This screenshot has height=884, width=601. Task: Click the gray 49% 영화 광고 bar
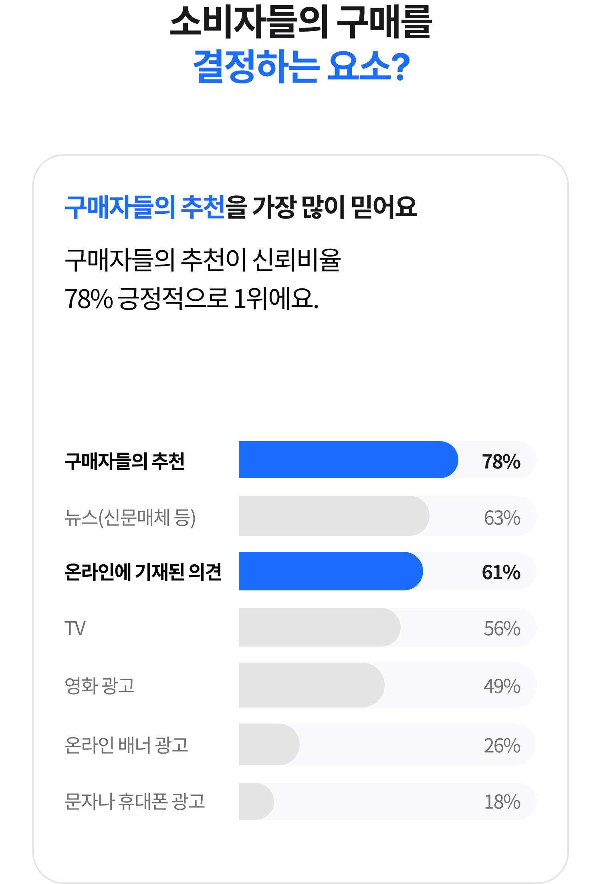point(311,685)
